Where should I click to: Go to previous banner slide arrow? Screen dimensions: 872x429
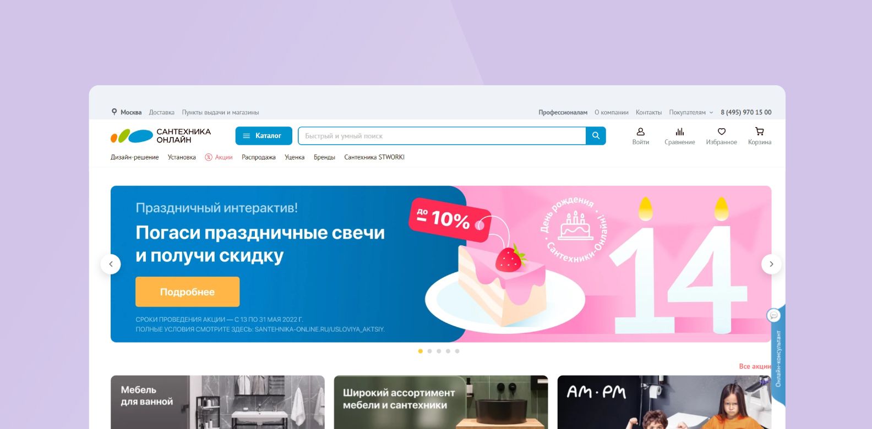pos(111,264)
